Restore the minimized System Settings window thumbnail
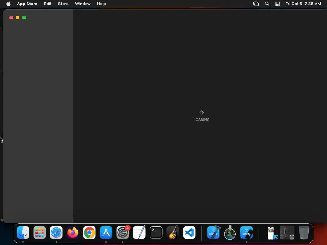The image size is (327, 245). pos(287,232)
